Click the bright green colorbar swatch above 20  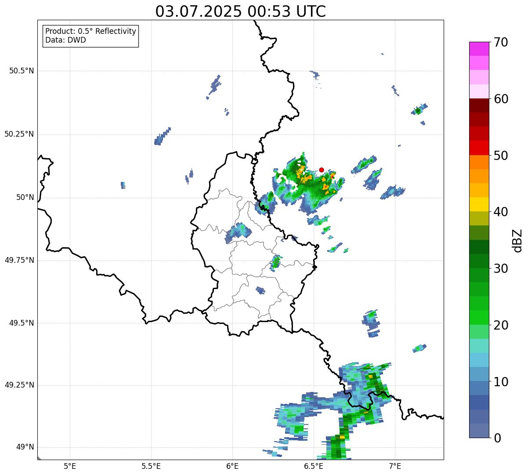pos(479,317)
